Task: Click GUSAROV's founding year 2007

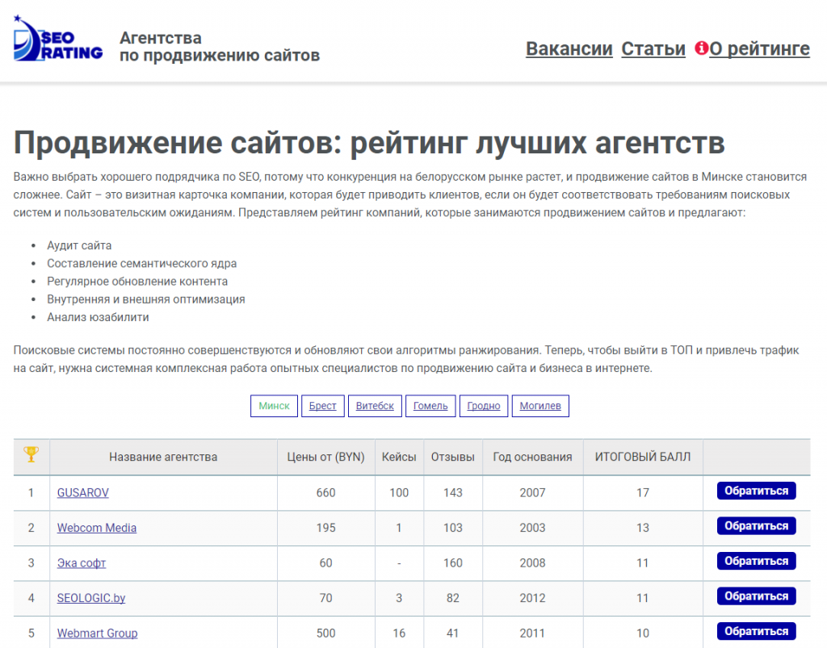Action: click(x=532, y=492)
